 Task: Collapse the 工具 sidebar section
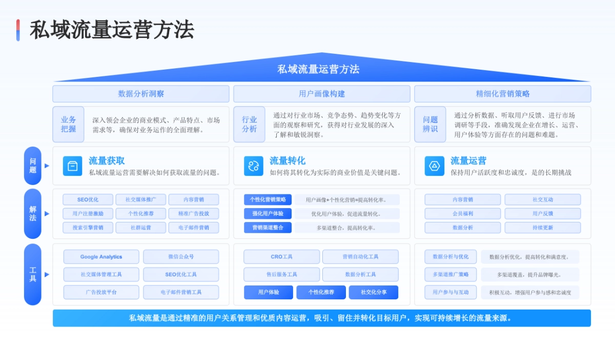(32, 274)
